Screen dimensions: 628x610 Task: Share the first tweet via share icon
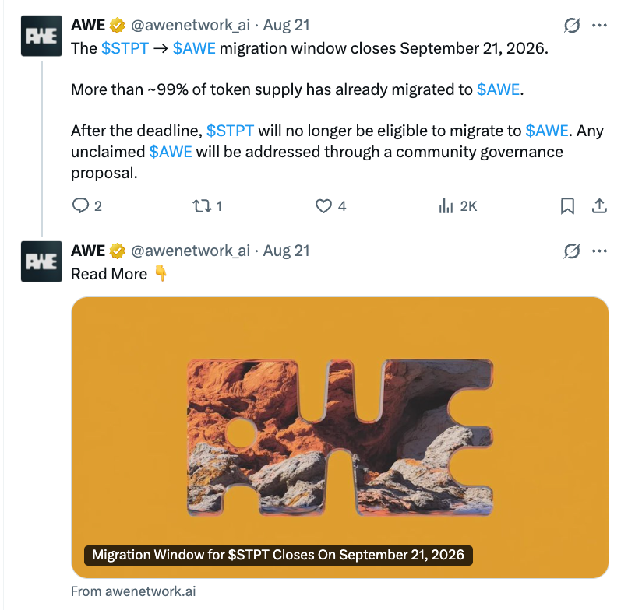599,206
